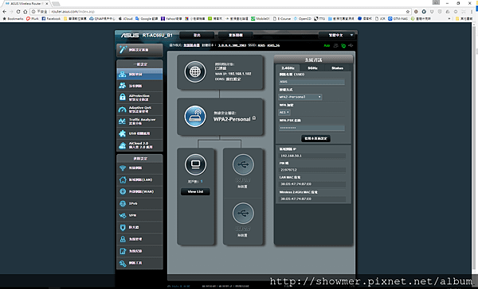
Task: Click the Apply button under WPA-PSK key
Action: [315, 139]
